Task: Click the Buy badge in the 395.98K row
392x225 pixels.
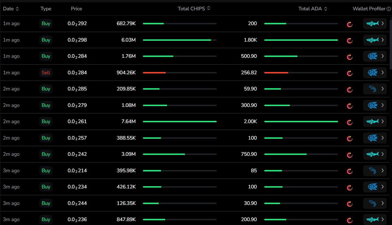Action: coord(46,170)
